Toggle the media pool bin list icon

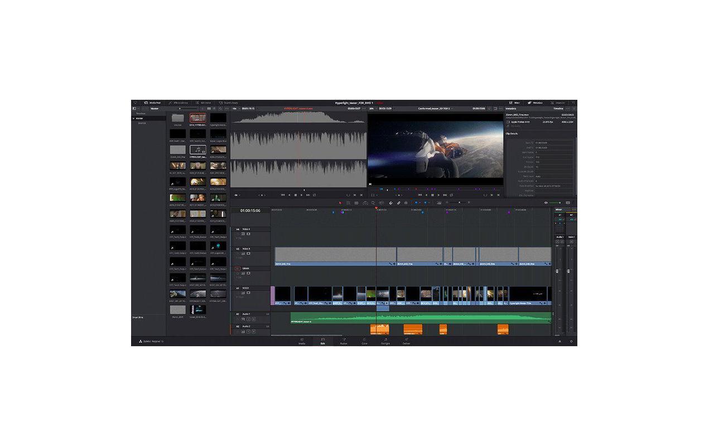134,108
